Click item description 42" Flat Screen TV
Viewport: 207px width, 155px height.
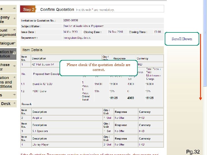pos(43,65)
